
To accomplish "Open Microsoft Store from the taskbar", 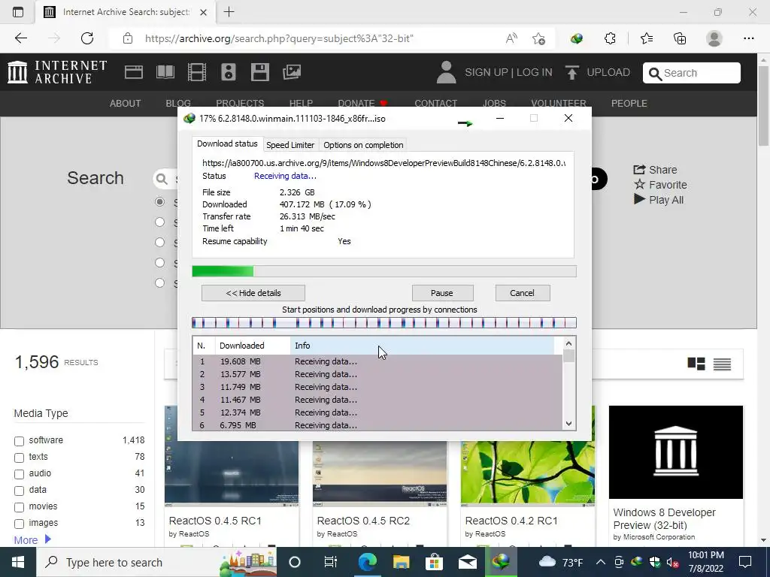I will (434, 562).
